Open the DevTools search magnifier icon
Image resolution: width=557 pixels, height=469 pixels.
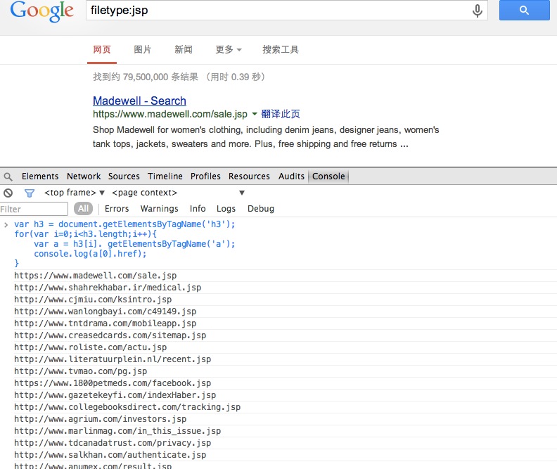(x=8, y=176)
